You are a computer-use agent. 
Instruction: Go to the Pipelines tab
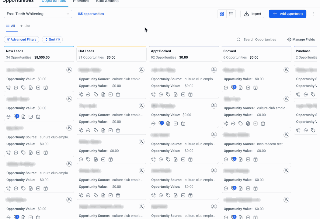pos(81,1)
